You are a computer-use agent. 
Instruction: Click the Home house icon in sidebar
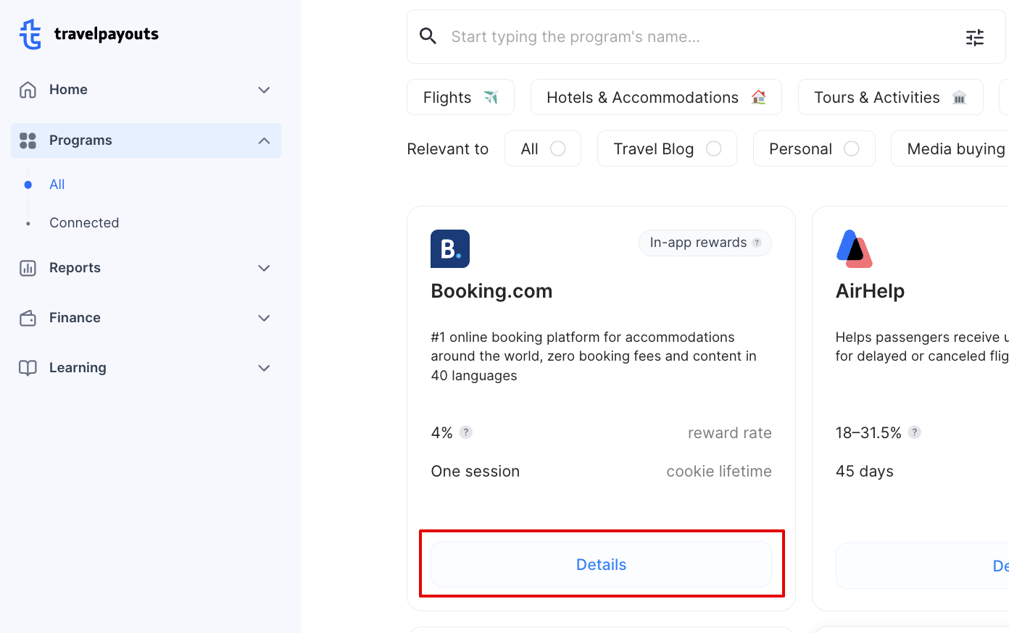[x=28, y=90]
